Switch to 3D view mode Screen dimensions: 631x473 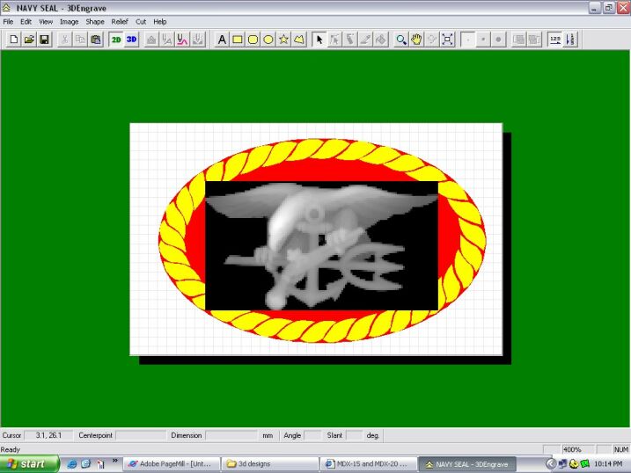coord(131,40)
